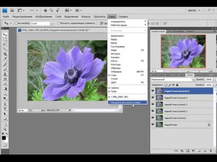Screen dimensions: 217x162
Task: Select the Zoom tool in the toolbox
Action: [5, 129]
